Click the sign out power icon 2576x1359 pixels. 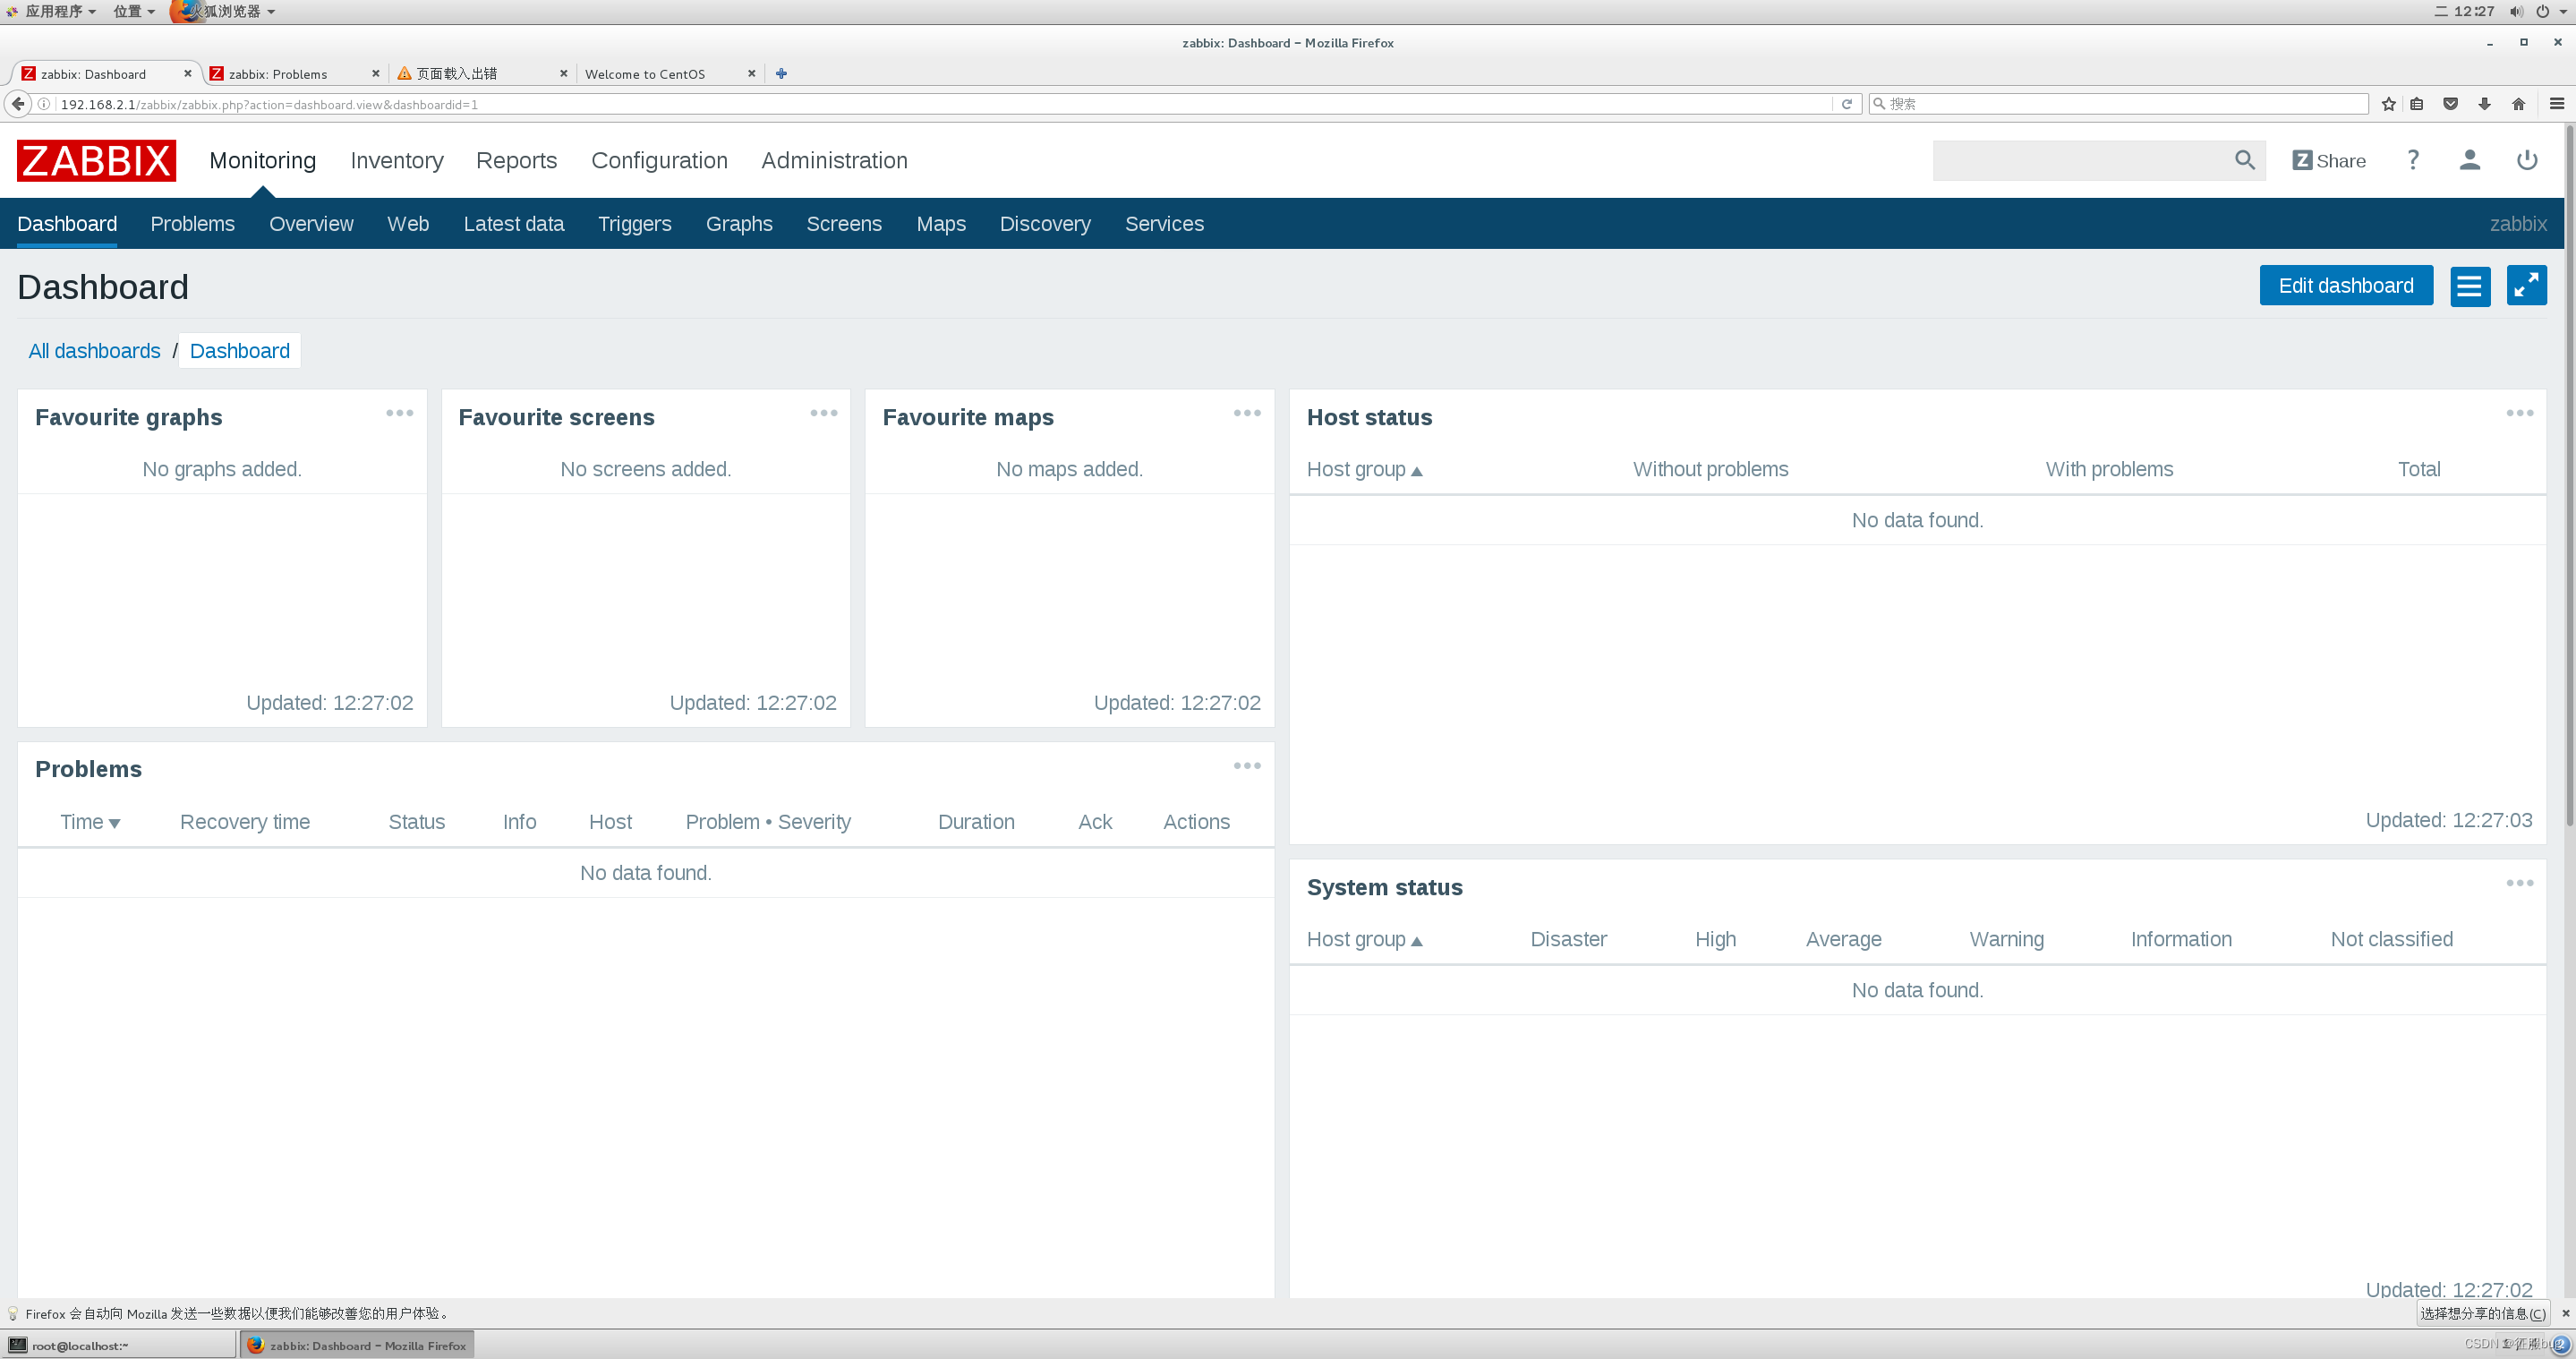point(2527,160)
